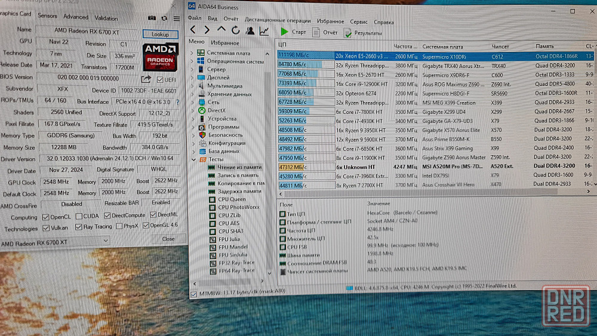Click the Lookup button
Viewport: 597px width, 336px height.
[159, 35]
